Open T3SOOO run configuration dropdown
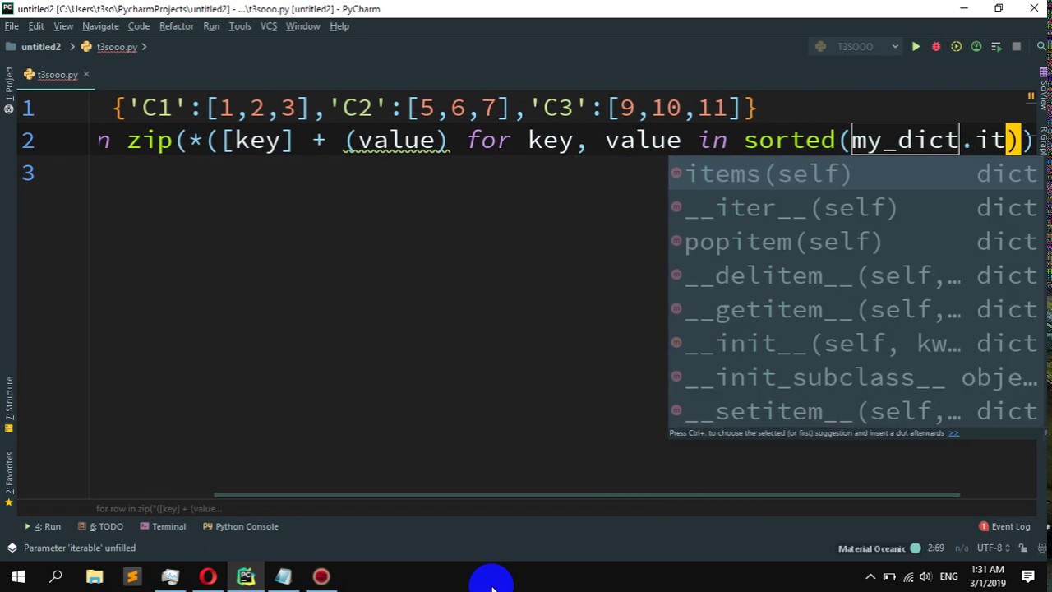Viewport: 1052px width, 592px height. (857, 47)
